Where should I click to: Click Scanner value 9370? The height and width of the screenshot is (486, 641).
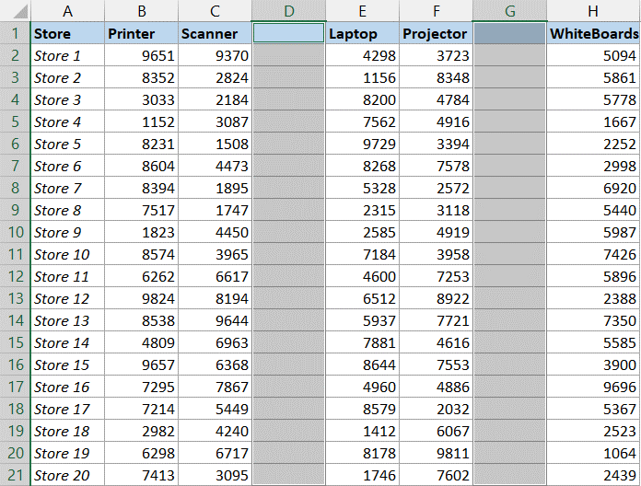215,55
